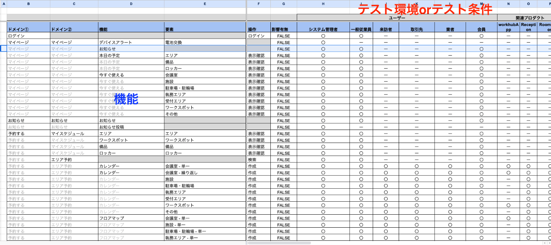Image resolution: width=551 pixels, height=245 pixels.
Task: Click the 影響有無 header cell
Action: click(x=283, y=27)
